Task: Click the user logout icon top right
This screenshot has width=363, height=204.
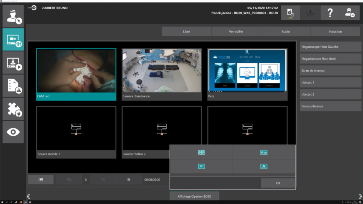Action: (350, 13)
